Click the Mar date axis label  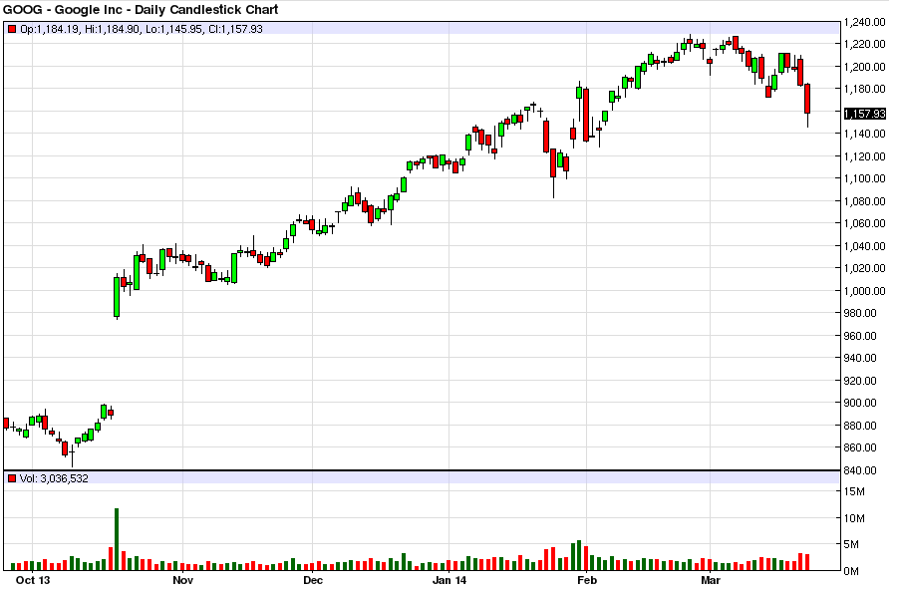click(x=711, y=580)
